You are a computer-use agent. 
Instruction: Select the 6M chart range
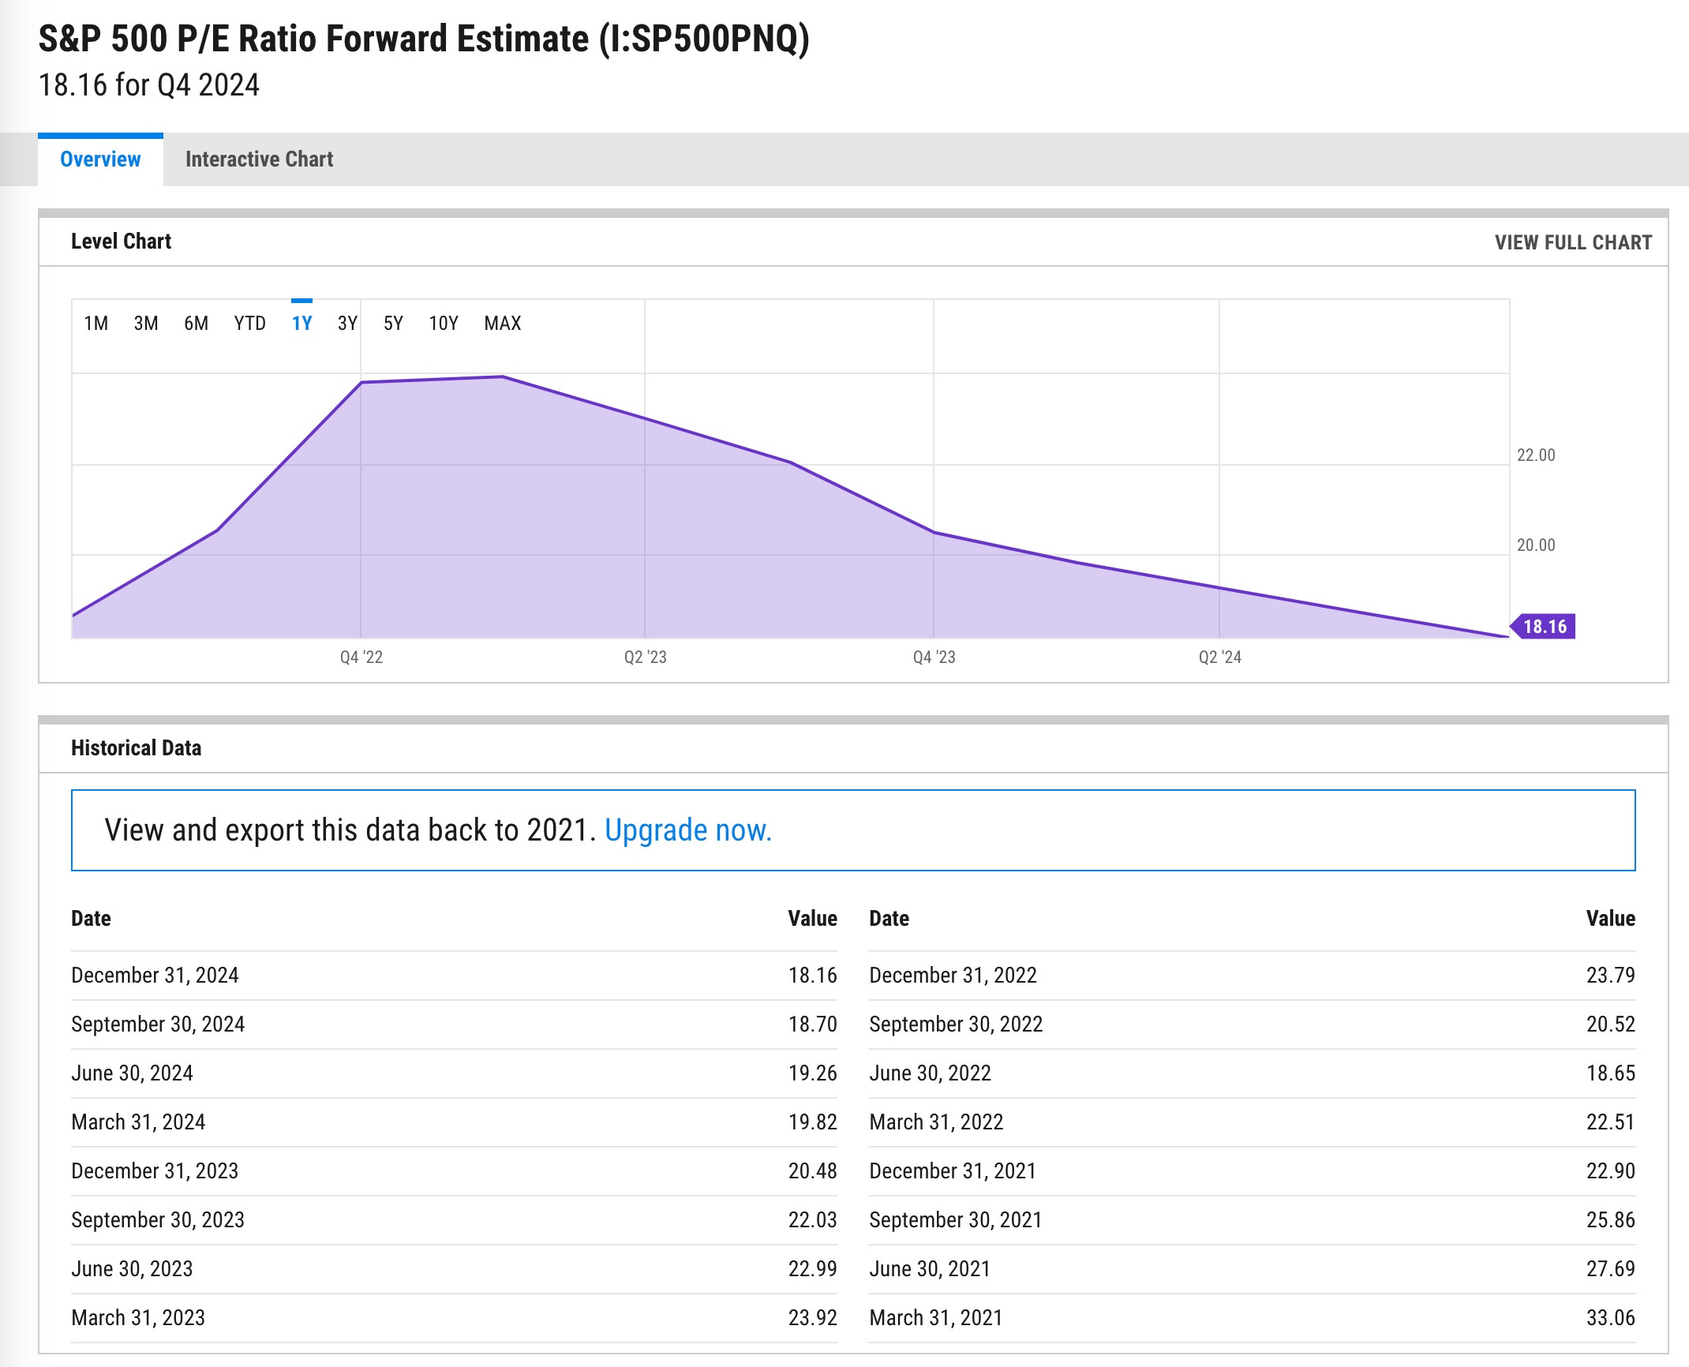(196, 323)
